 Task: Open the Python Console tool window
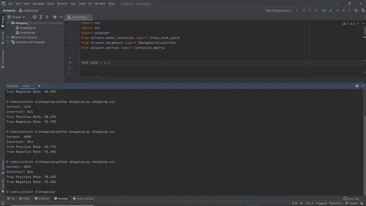[x=83, y=199]
